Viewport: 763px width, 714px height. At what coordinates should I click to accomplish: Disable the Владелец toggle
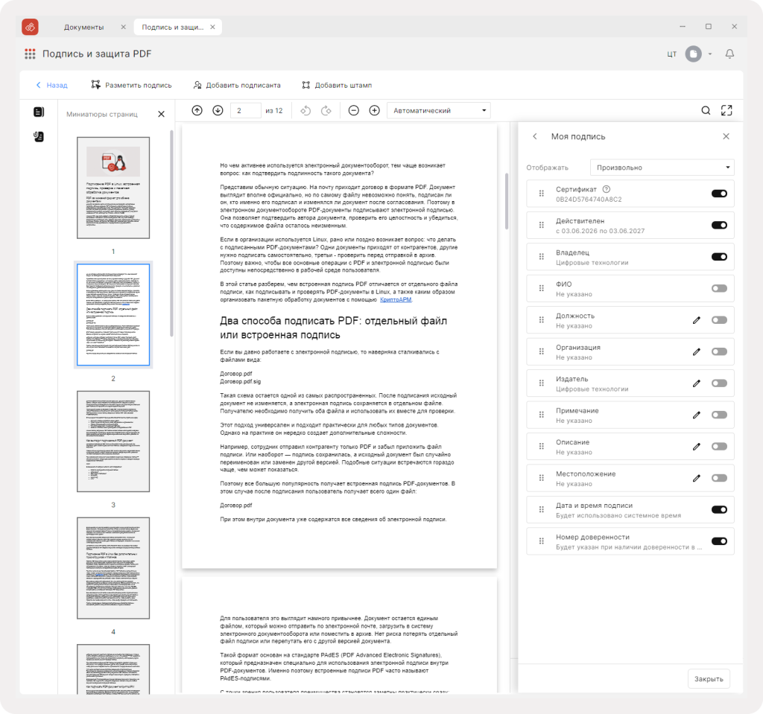tap(719, 257)
